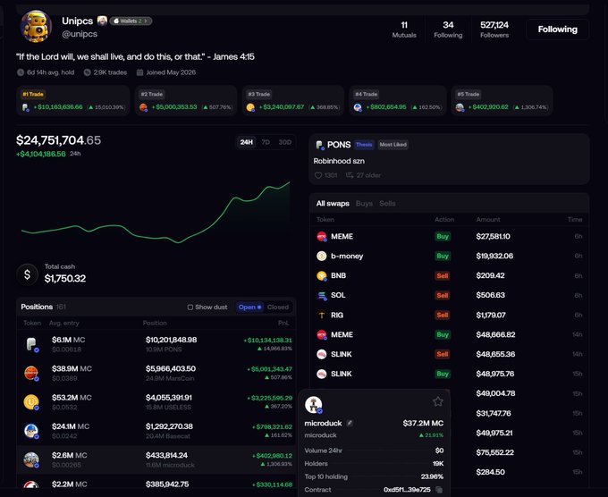The image size is (608, 497).
Task: Select the 24H chart range
Action: [246, 142]
